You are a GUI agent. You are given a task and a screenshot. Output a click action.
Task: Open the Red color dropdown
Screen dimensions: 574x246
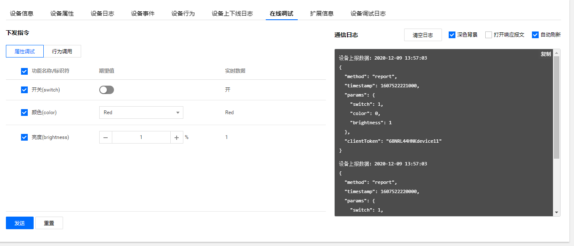(x=141, y=113)
